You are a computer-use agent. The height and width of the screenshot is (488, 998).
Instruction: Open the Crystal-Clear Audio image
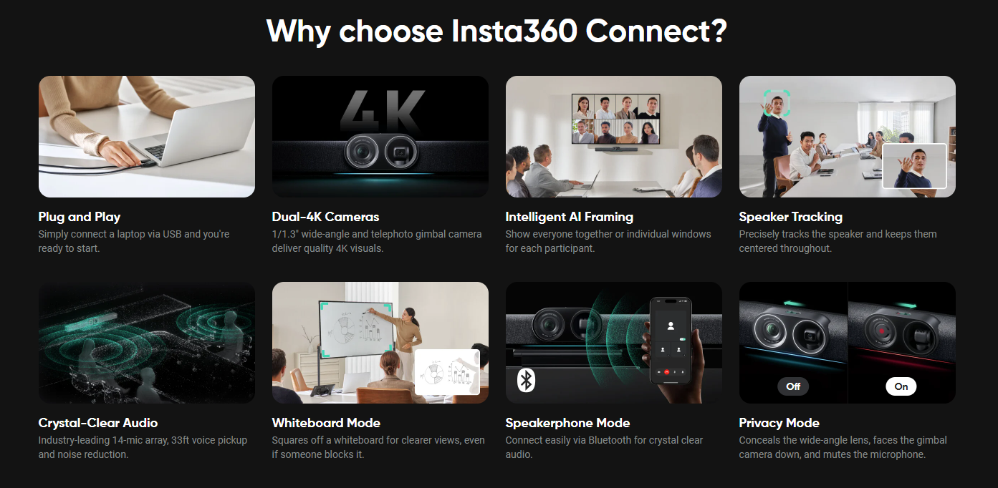click(147, 343)
